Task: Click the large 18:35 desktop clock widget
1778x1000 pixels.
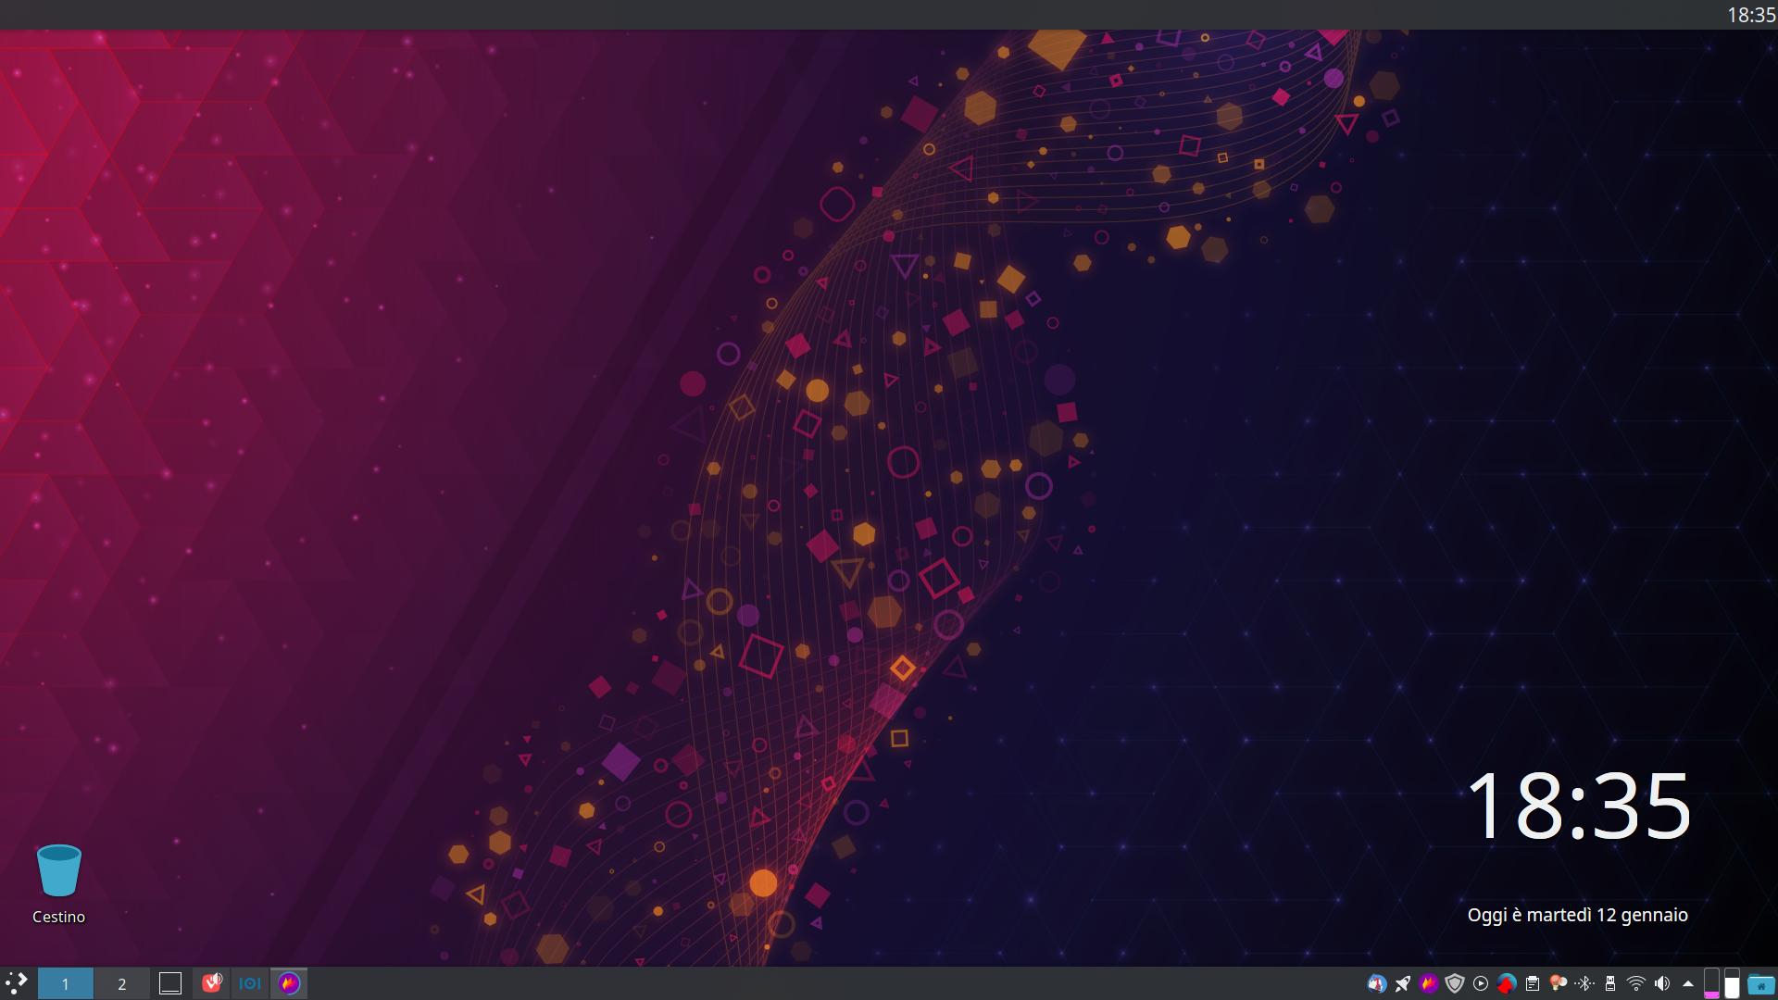Action: coord(1579,806)
